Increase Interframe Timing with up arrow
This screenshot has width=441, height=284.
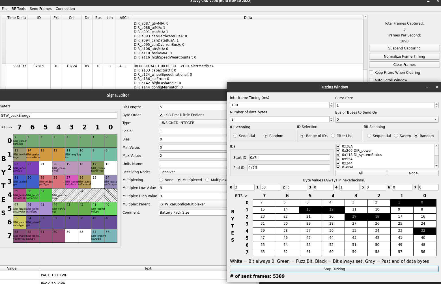click(x=331, y=103)
